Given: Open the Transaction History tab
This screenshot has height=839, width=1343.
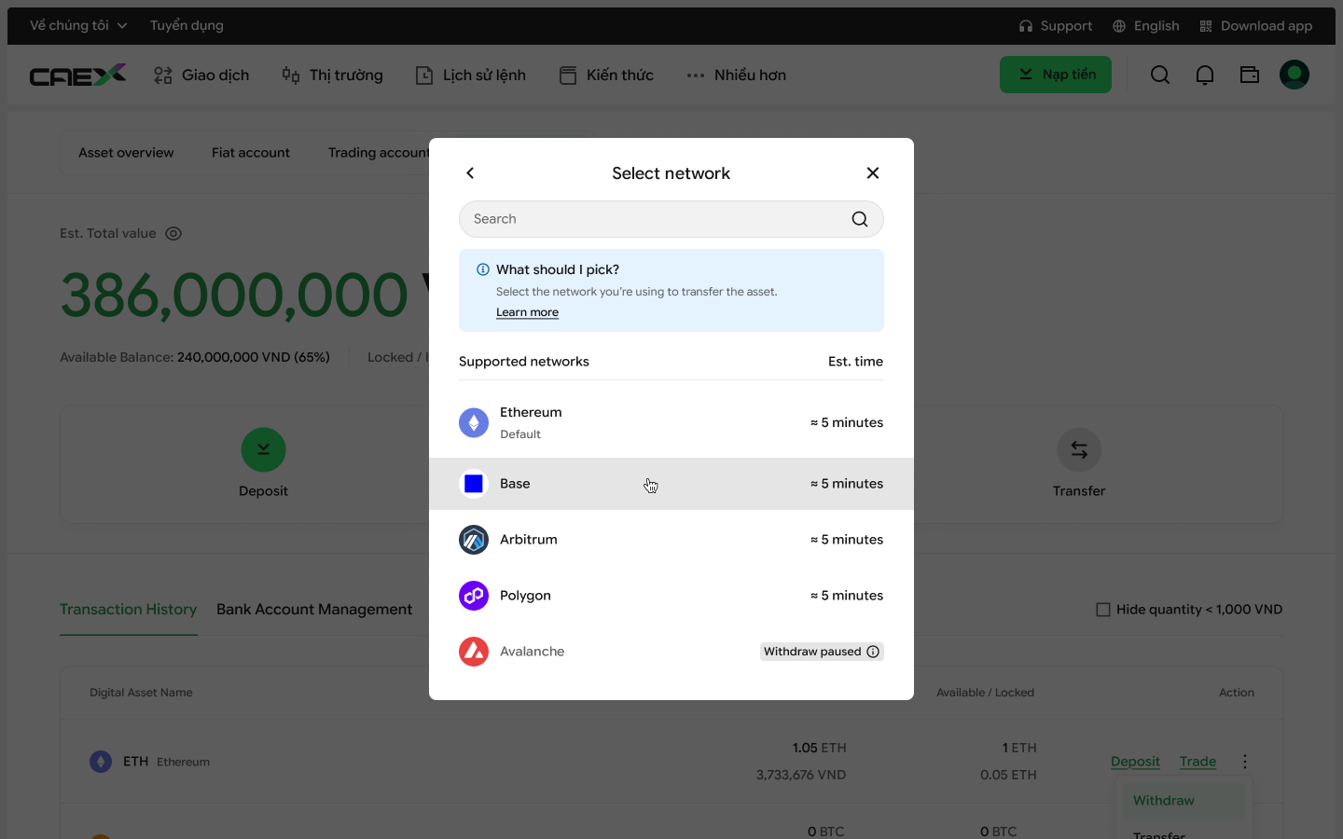Looking at the screenshot, I should coord(129,610).
